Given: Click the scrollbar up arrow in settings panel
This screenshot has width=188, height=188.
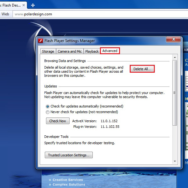Looking at the screenshot, I should [x=175, y=57].
